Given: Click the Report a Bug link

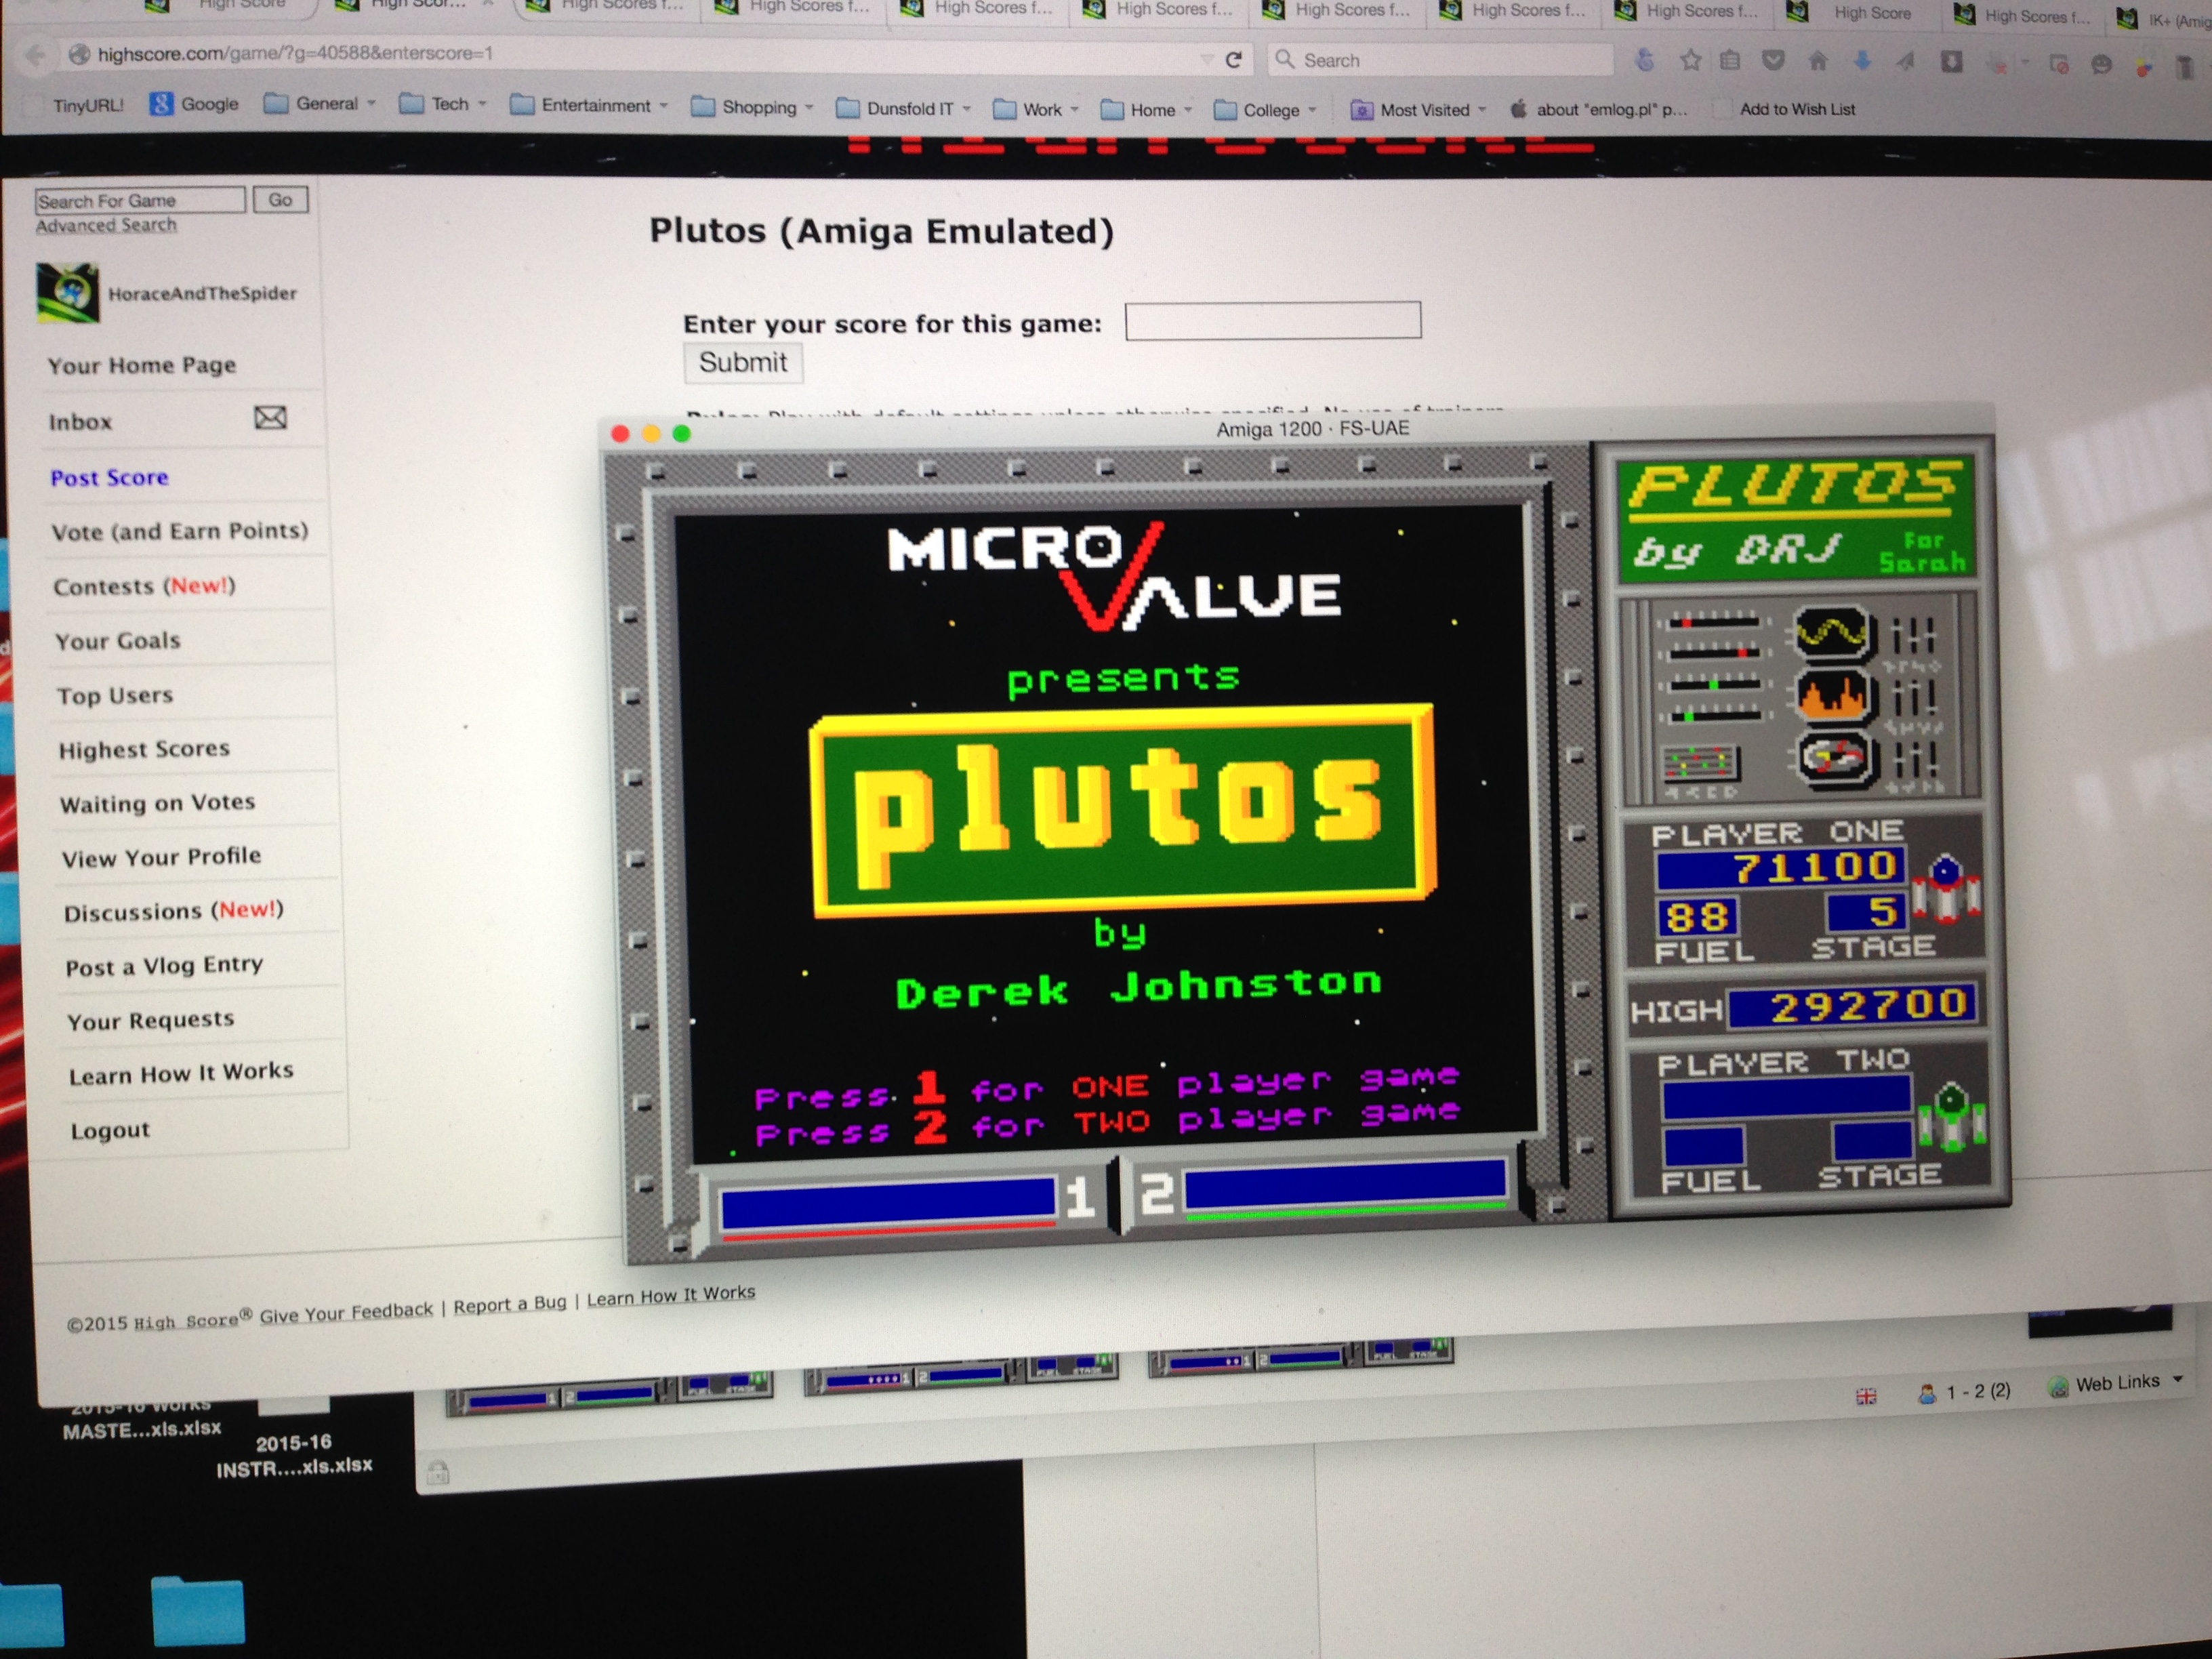Looking at the screenshot, I should tap(509, 1304).
